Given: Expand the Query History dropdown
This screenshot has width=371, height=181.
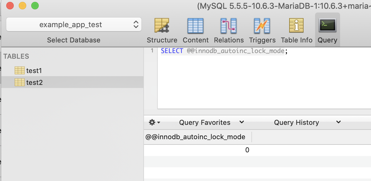Looking at the screenshot, I should tap(338, 122).
